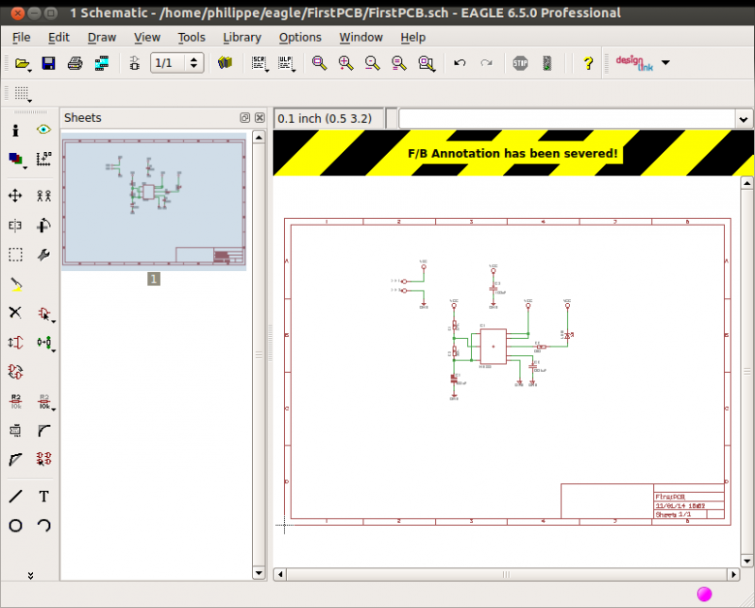Open help via the yellow question mark

[588, 63]
